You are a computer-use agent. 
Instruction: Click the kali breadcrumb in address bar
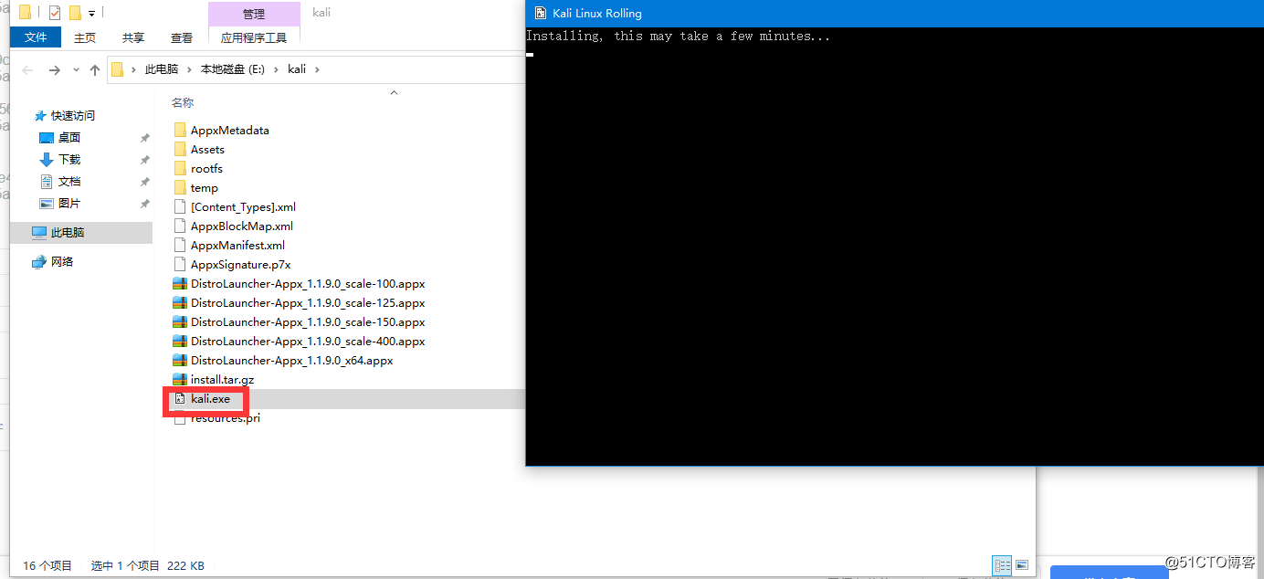297,69
